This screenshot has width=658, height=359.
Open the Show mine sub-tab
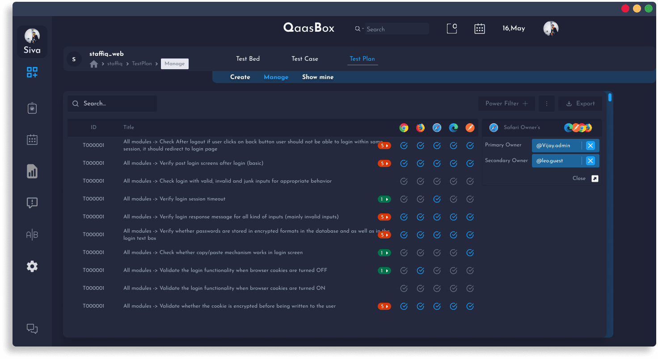318,77
